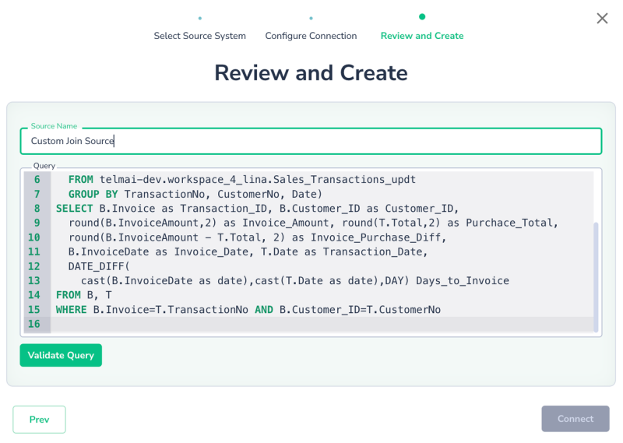Select the Review and Create step label
The width and height of the screenshot is (623, 443).
[422, 36]
